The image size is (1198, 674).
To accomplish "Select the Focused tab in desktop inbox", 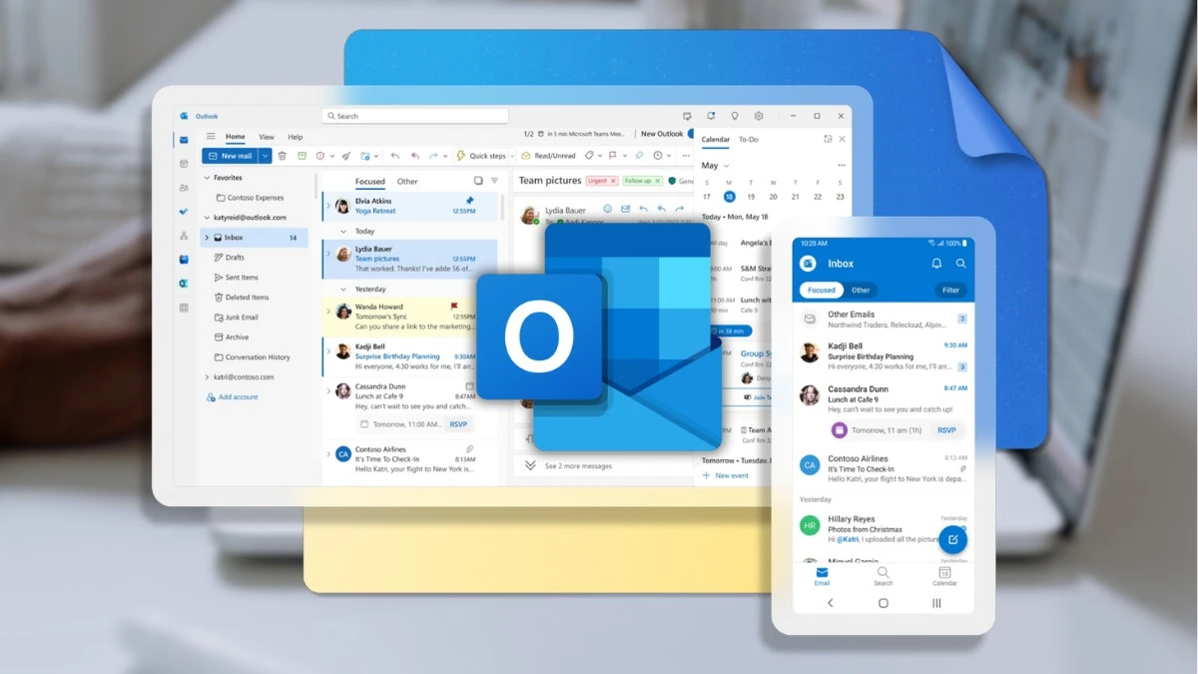I will 369,182.
